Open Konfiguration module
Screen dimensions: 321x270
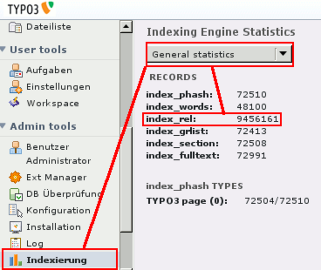58,211
